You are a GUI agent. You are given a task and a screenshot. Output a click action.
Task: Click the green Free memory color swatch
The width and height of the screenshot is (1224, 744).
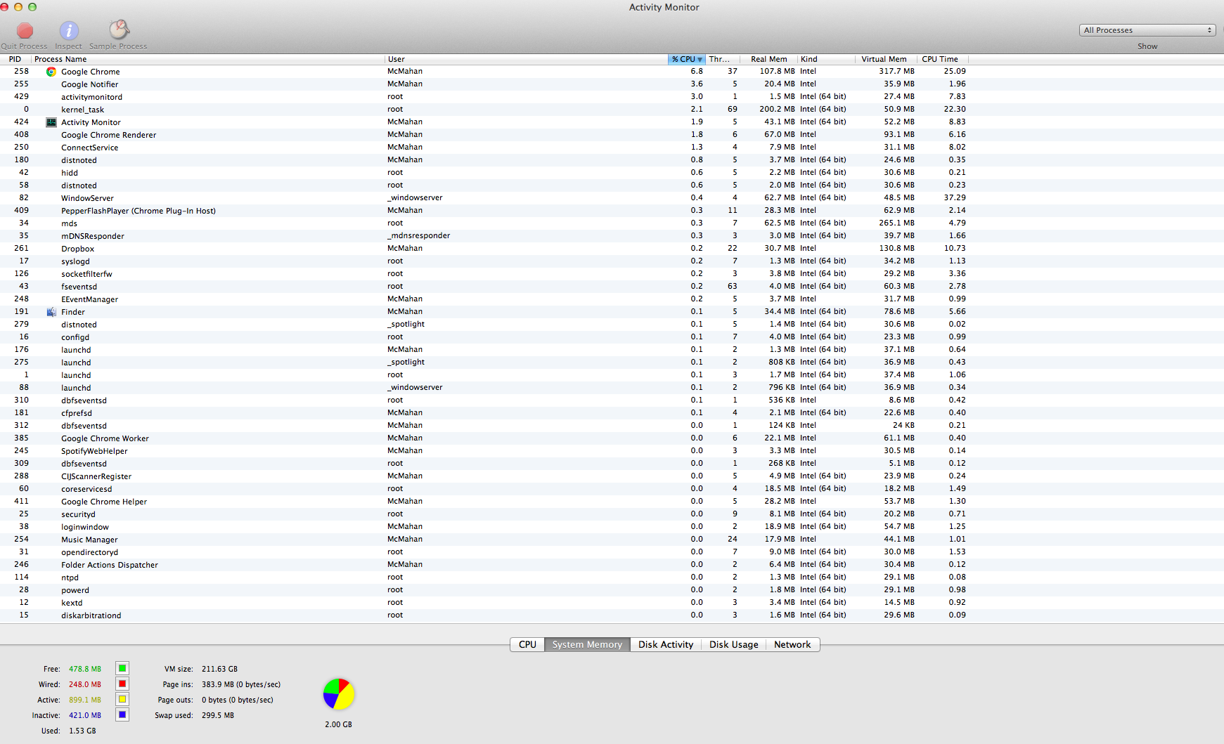tap(122, 669)
